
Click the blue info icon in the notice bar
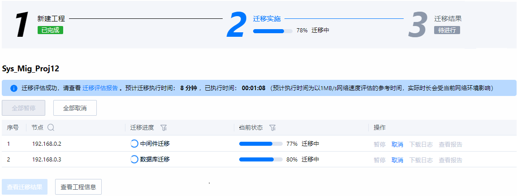tap(14, 88)
